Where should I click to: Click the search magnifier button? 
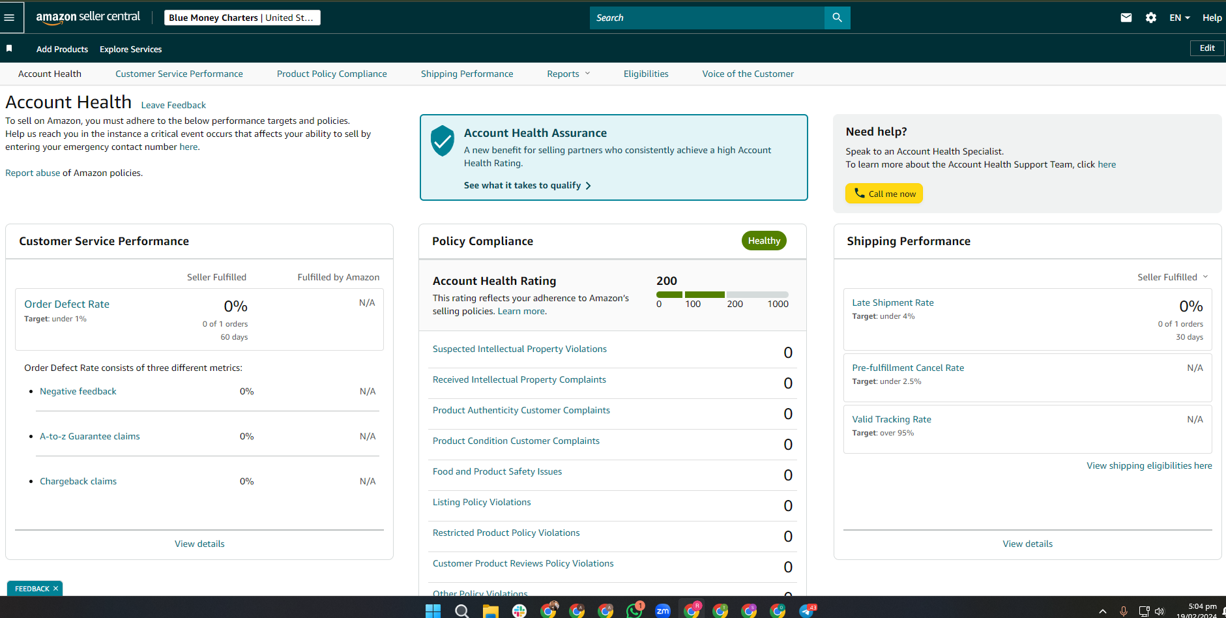(x=837, y=18)
